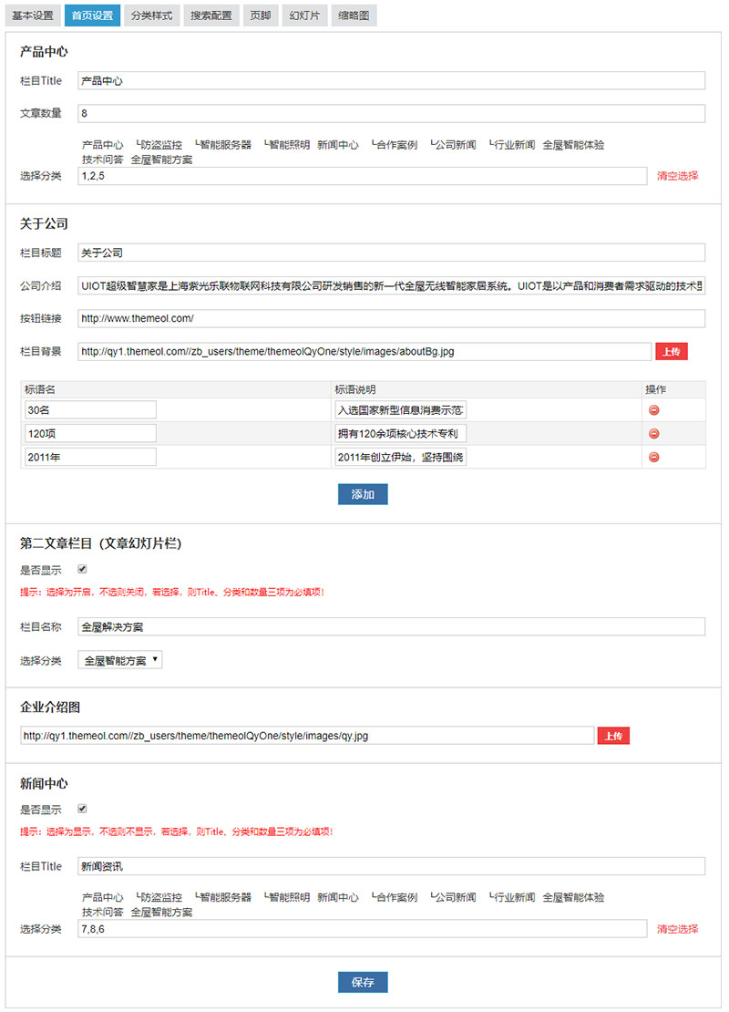Viewport: 729px width, 1012px height.
Task: Remove the 120项 slogan row
Action: 653,433
